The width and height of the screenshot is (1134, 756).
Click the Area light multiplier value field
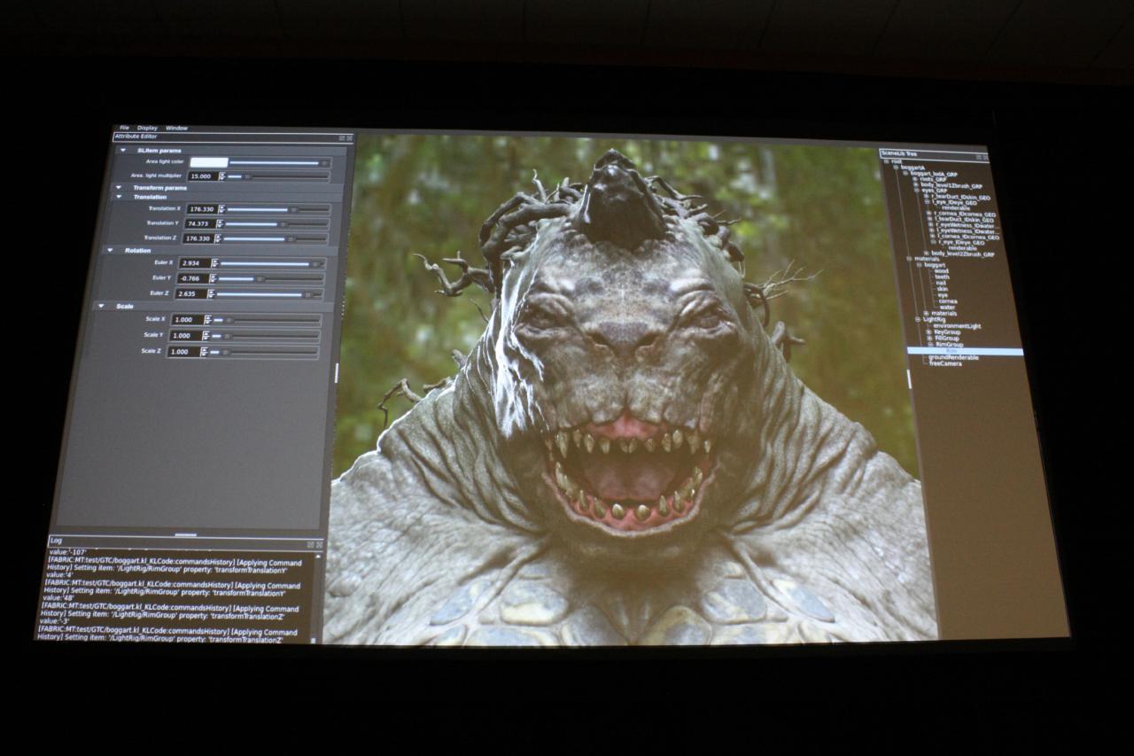point(203,176)
